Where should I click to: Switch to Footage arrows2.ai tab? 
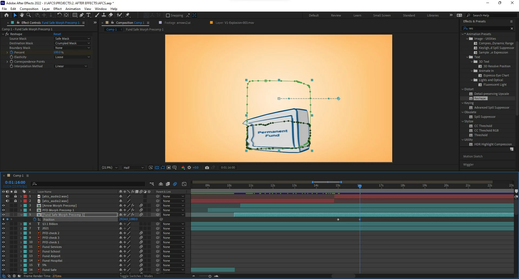[x=177, y=23]
